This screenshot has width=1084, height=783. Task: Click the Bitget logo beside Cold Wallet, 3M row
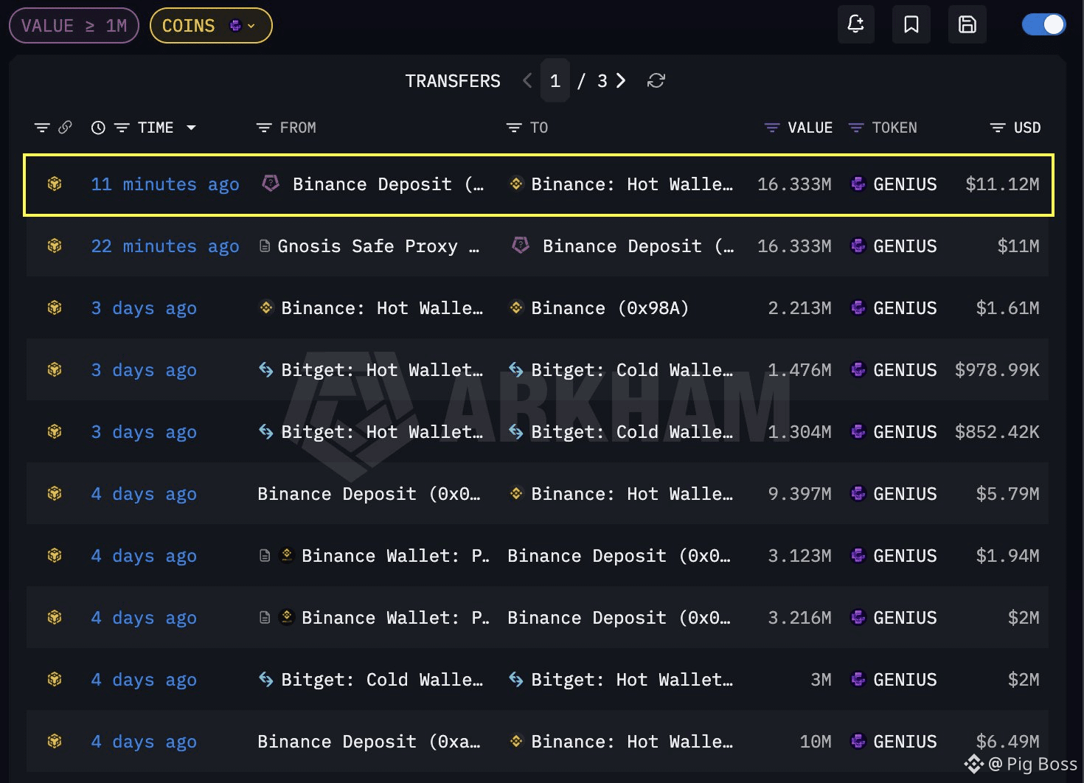point(266,679)
